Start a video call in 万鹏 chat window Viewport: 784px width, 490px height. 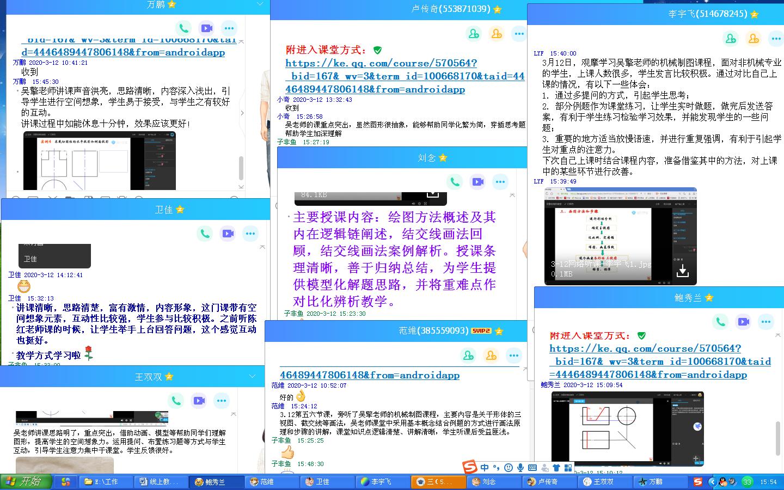206,28
